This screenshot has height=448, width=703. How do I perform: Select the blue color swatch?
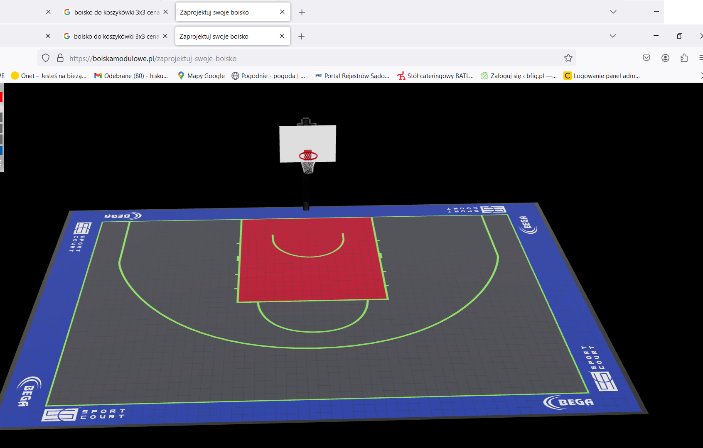click(x=1, y=150)
